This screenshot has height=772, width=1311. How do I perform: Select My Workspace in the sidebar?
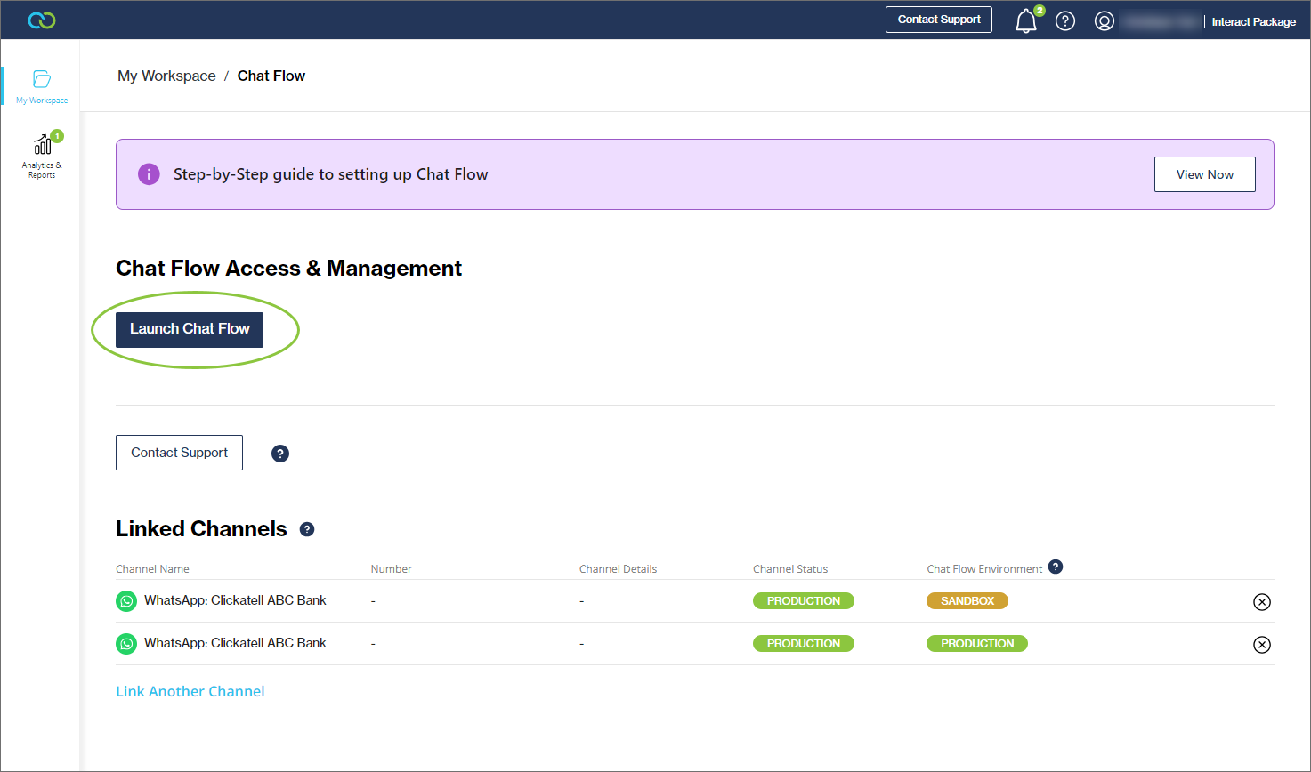tap(41, 84)
